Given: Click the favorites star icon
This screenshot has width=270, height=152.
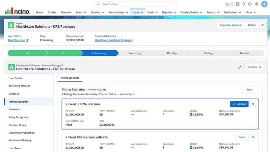Looking at the screenshot, I should 227,4.
